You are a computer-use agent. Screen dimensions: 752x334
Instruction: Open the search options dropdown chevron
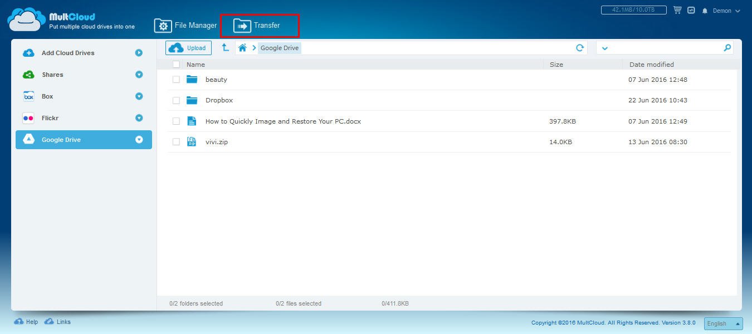coord(605,48)
